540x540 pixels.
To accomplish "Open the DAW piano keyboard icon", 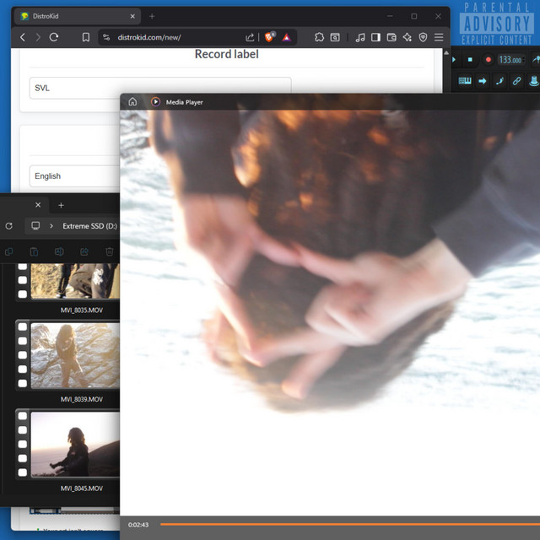I will (465, 81).
